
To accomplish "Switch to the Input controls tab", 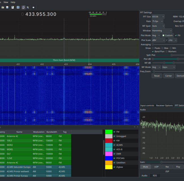I will click(147, 105).
